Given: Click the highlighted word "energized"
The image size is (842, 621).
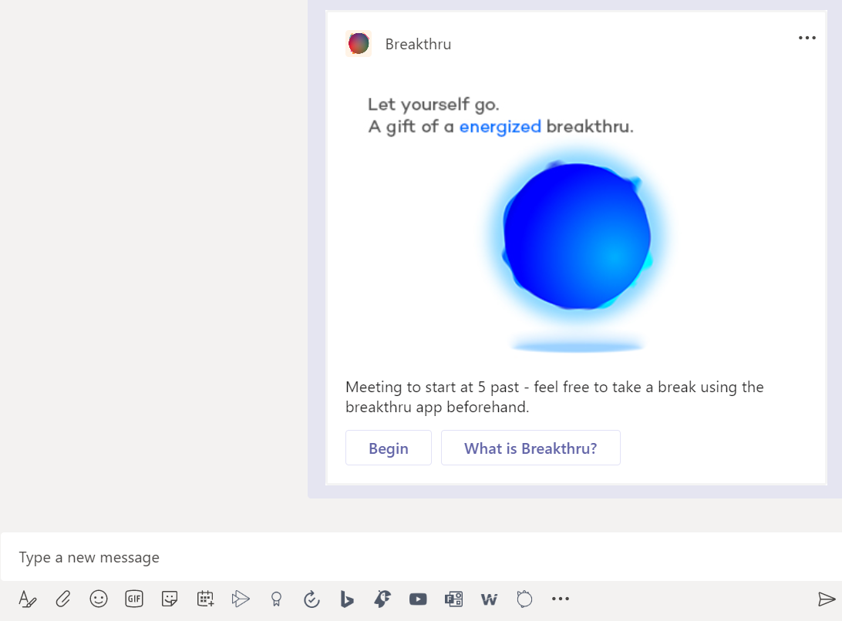Looking at the screenshot, I should point(500,127).
